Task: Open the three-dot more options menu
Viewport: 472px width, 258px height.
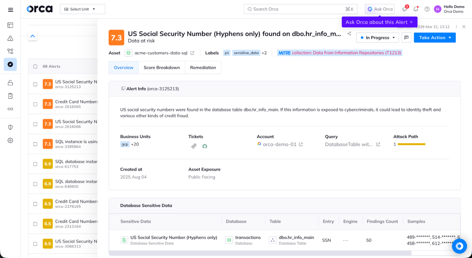Action: click(456, 27)
